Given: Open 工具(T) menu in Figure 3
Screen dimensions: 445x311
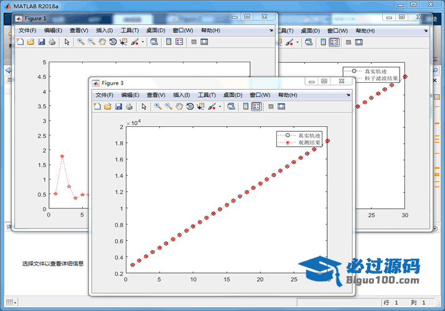Looking at the screenshot, I should [207, 95].
